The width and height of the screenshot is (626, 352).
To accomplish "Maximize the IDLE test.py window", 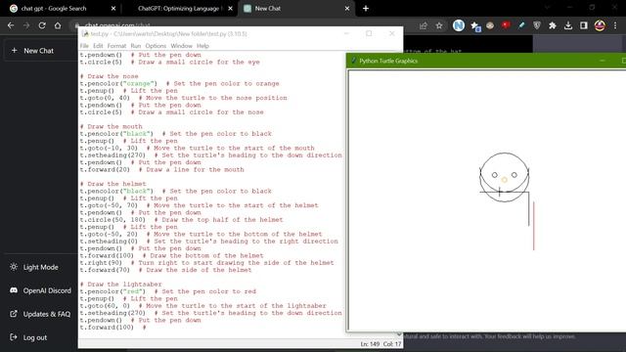I will (x=369, y=33).
